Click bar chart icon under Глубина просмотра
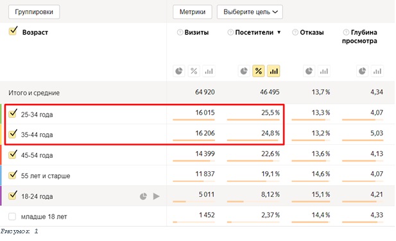This screenshot has width=396, height=241. [377, 71]
